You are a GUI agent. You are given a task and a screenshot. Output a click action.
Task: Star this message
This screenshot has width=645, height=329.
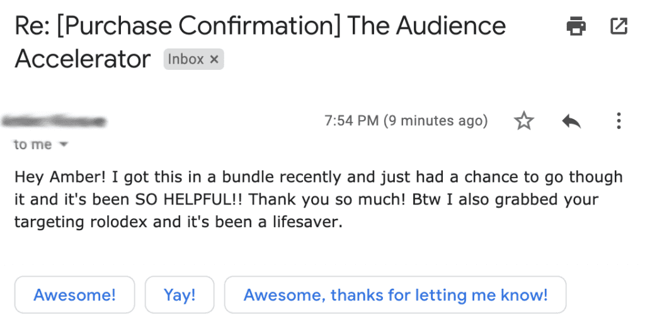pos(523,121)
